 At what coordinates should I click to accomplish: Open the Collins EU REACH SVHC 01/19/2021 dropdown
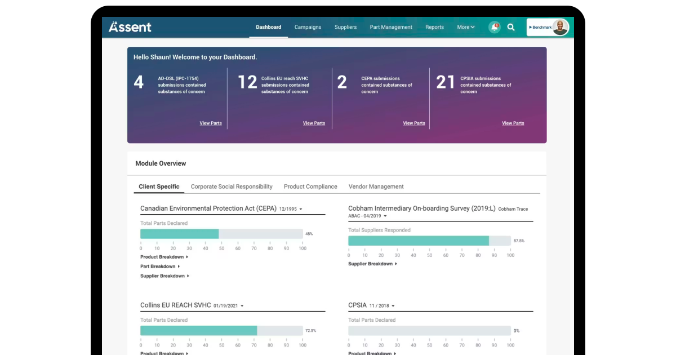[228, 306]
